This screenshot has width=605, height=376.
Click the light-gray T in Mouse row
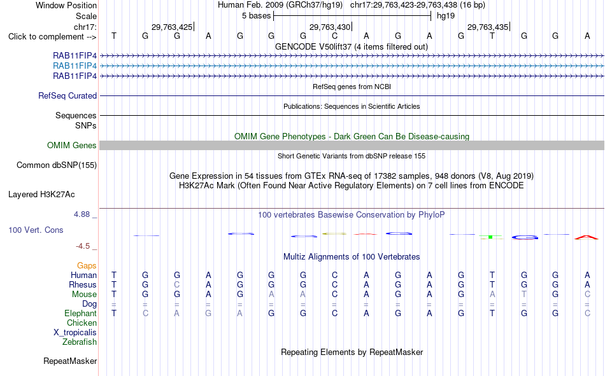[524, 294]
